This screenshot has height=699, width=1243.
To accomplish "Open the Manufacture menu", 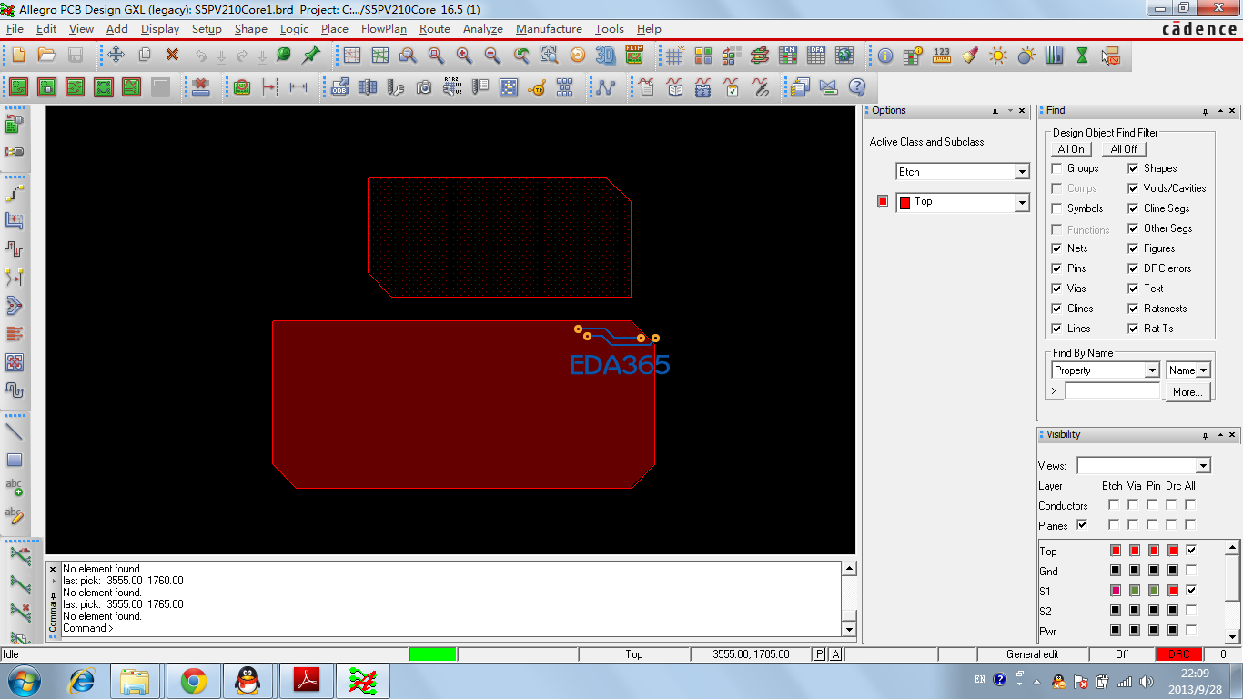I will point(549,29).
